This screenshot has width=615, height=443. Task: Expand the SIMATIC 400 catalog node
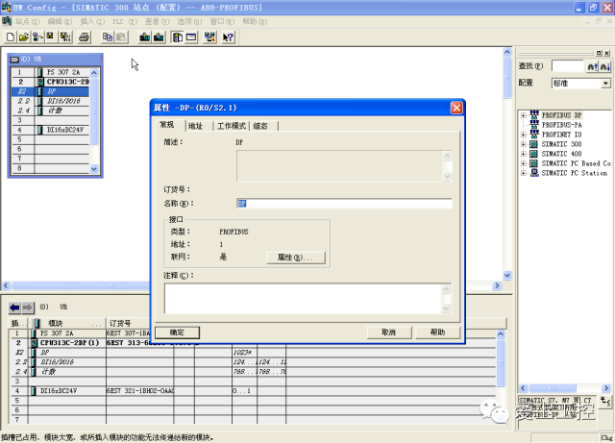(523, 154)
